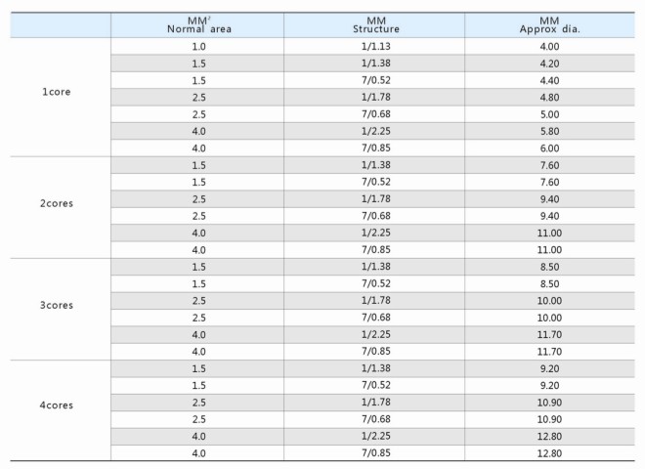Click the 8.50 diameter cell beside 1/1.38

[549, 267]
